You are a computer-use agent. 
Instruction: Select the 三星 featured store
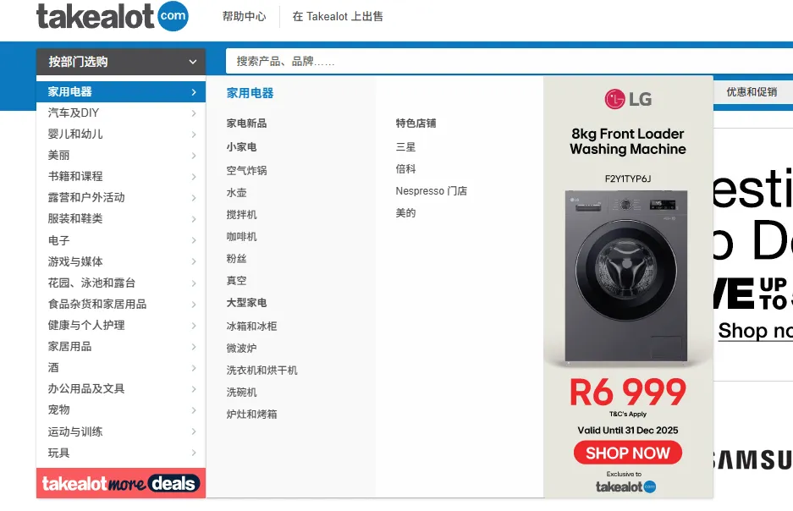pos(405,147)
